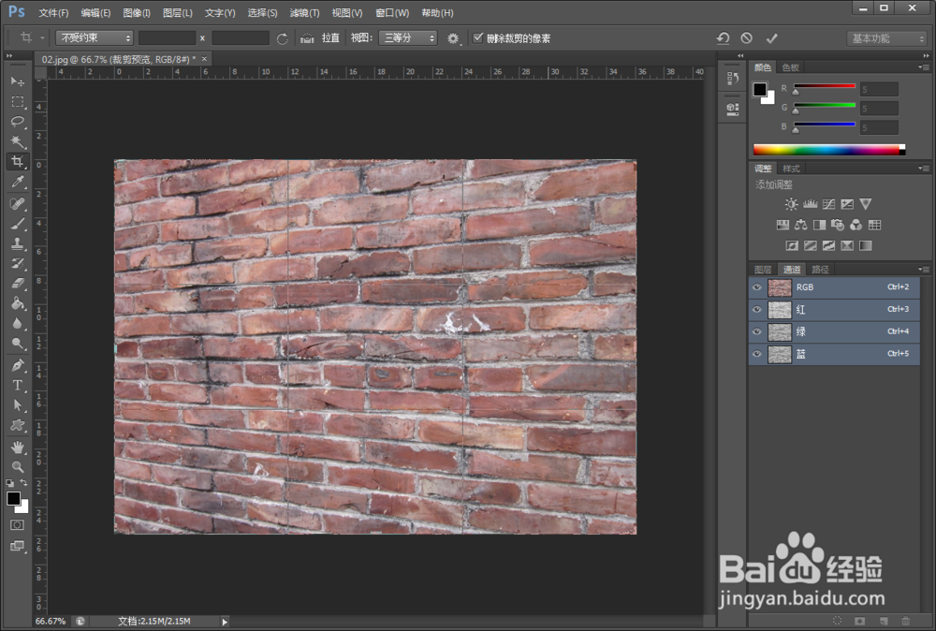Open the overlay view 三等分 dropdown

[408, 38]
